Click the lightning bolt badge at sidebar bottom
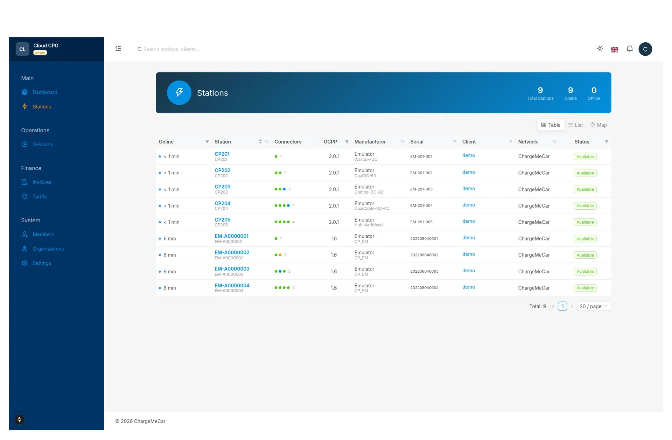This screenshot has width=672, height=440. tap(19, 419)
